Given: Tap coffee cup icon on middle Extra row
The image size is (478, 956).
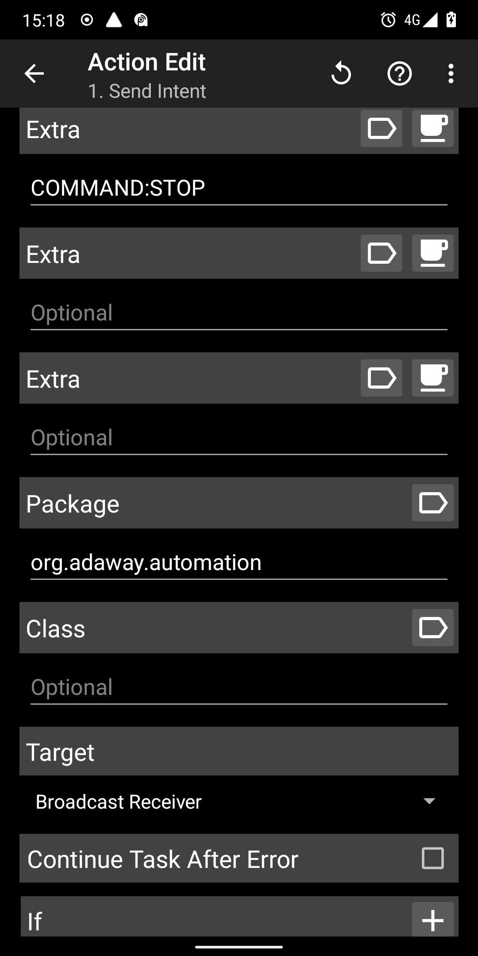Looking at the screenshot, I should click(432, 254).
